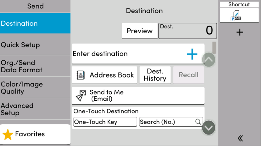Screen dimensions: 261x146
Task: Collapse the shortcut panel with double chevron
Action: [x=240, y=138]
